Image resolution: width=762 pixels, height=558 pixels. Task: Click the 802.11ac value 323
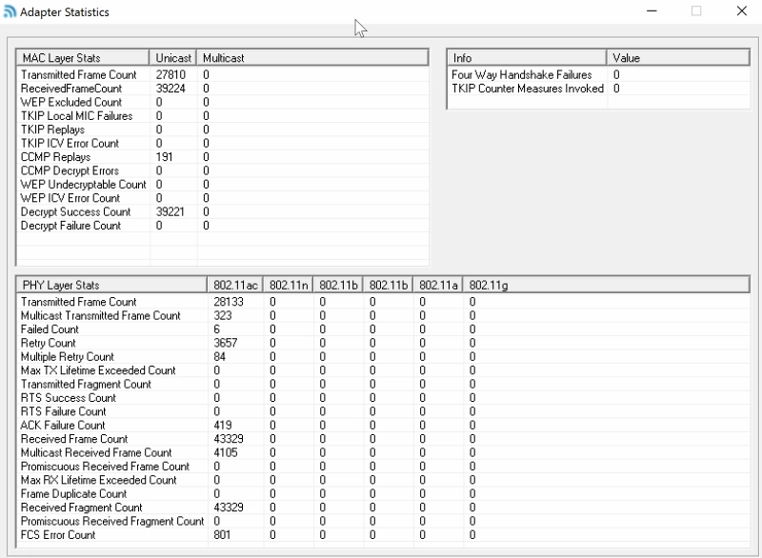[x=223, y=316]
